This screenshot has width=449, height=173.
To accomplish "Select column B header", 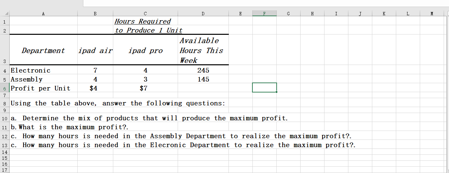I will pos(95,14).
